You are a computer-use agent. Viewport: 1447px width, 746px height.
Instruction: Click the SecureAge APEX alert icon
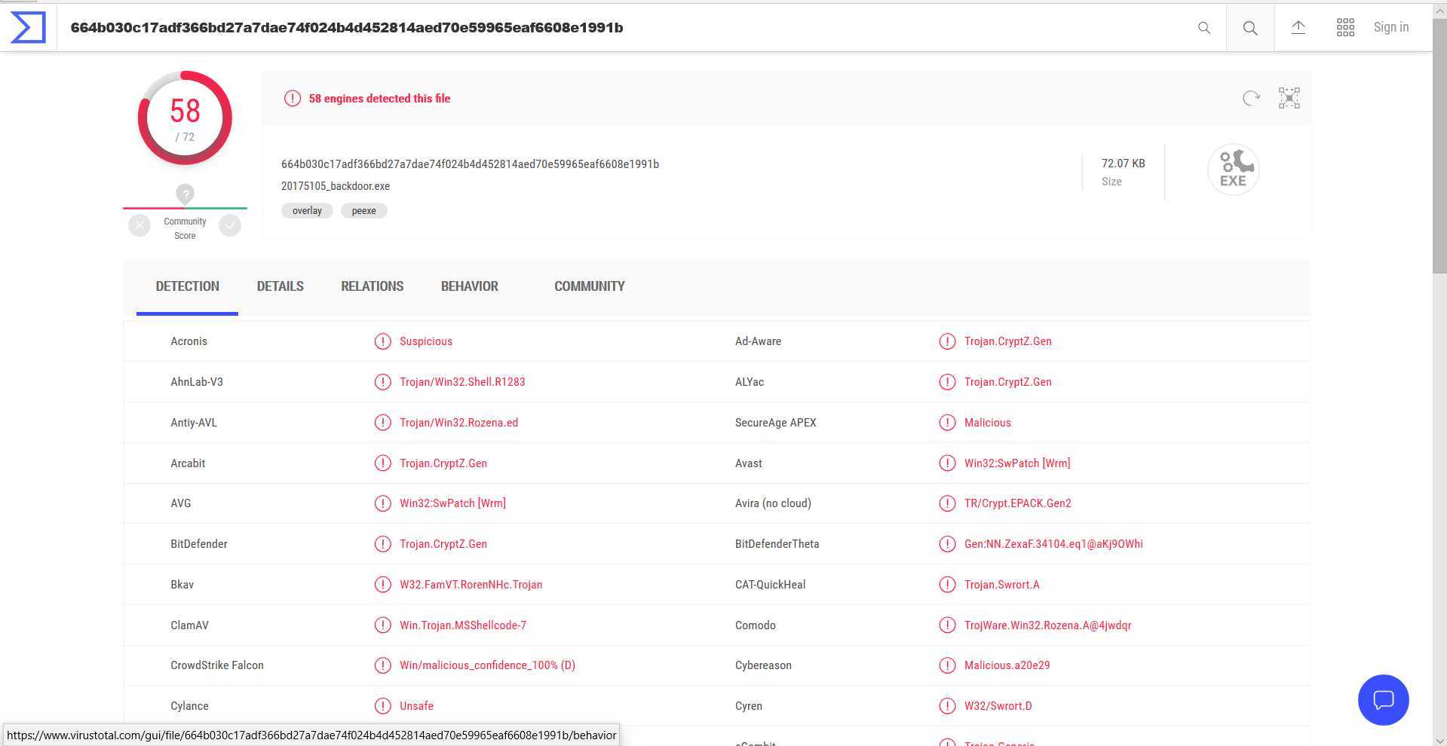[x=947, y=423]
